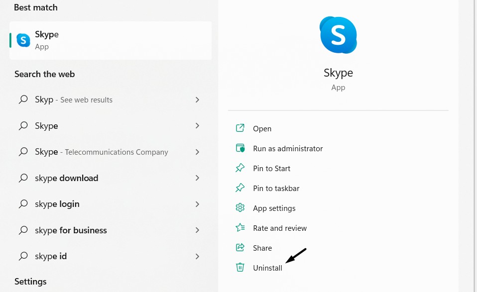Click the Share arrow icon

pos(240,248)
